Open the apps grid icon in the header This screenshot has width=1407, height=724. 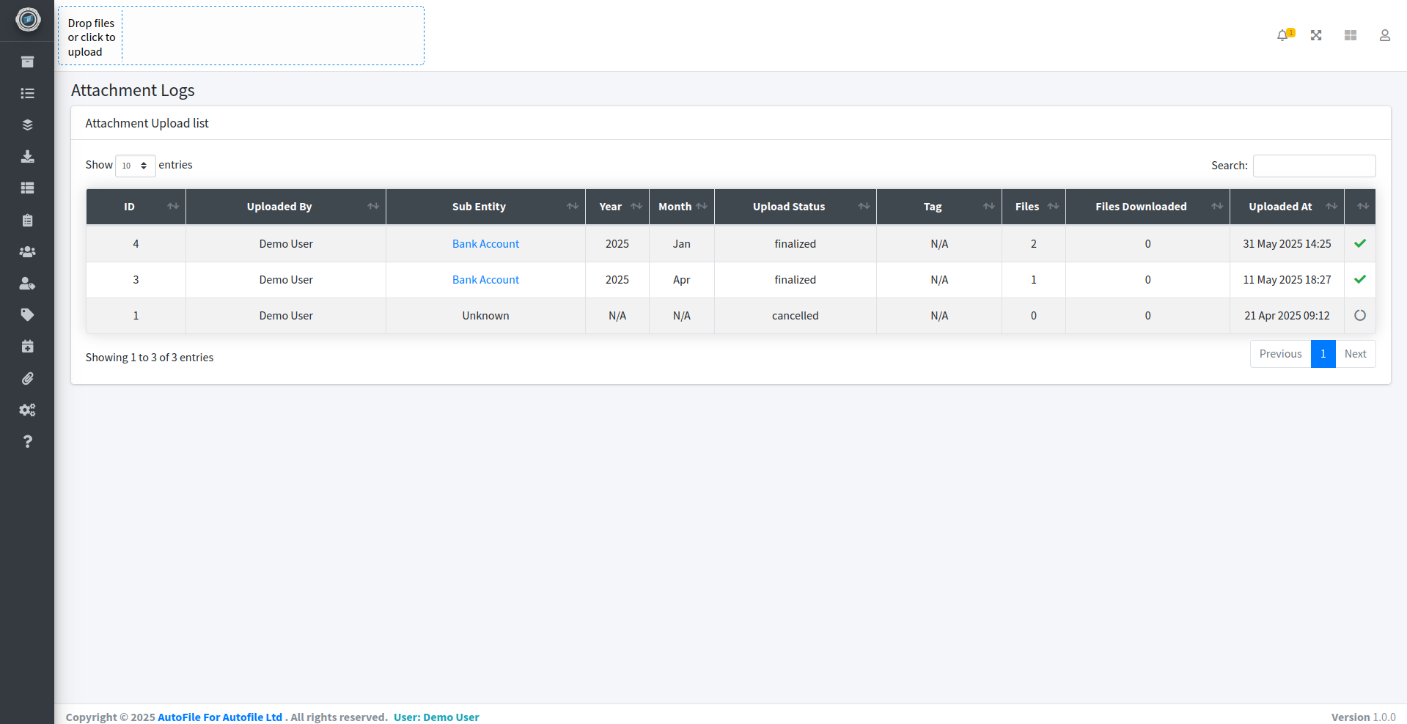(x=1350, y=34)
